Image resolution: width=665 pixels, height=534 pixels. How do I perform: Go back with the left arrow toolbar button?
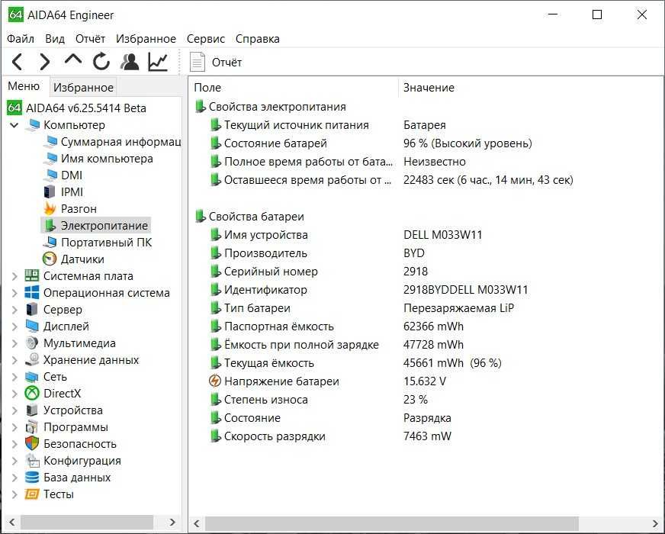pos(18,62)
